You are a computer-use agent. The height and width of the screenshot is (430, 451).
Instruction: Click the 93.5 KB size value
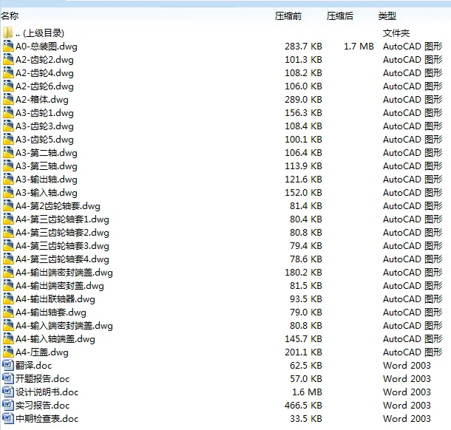coord(306,299)
